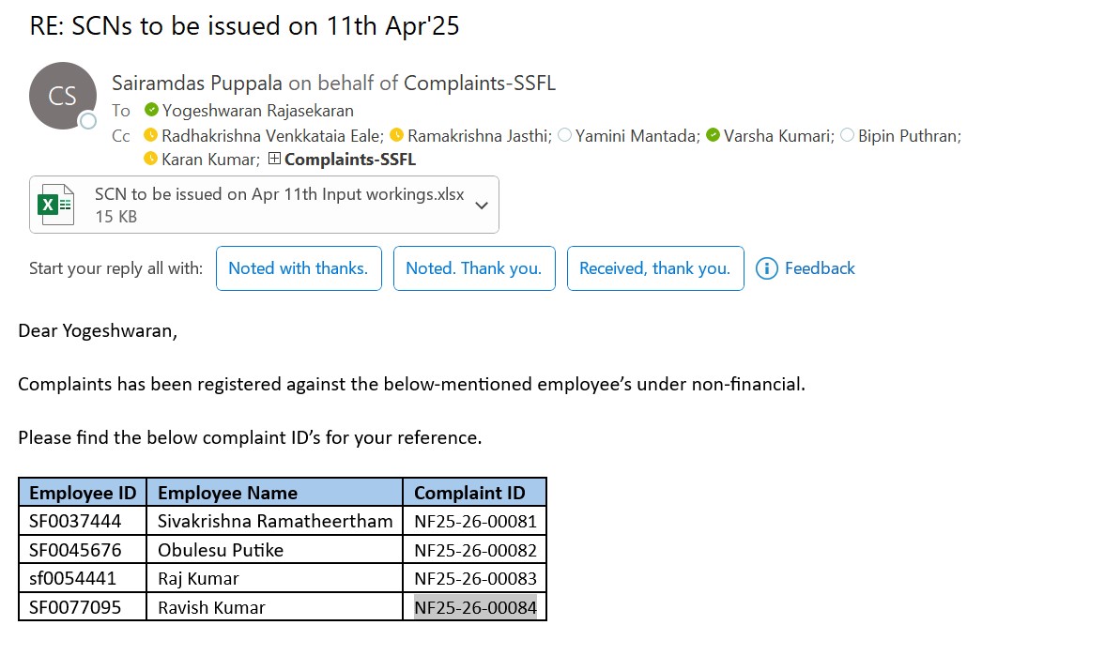Click sender name Sairamdas Puppala
Image resolution: width=1105 pixels, height=671 pixels.
(x=196, y=84)
